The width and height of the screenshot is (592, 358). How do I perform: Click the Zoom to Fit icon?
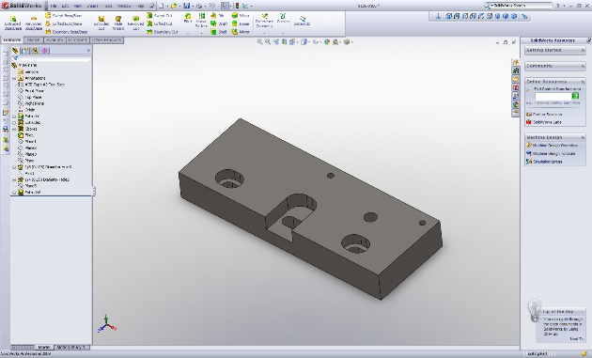pyautogui.click(x=259, y=42)
